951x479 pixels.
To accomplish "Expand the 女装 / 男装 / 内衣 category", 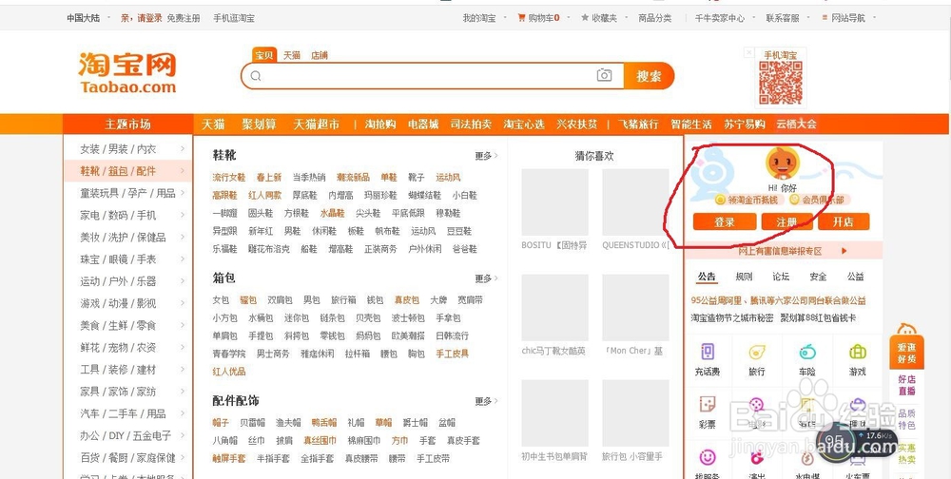I will click(127, 148).
